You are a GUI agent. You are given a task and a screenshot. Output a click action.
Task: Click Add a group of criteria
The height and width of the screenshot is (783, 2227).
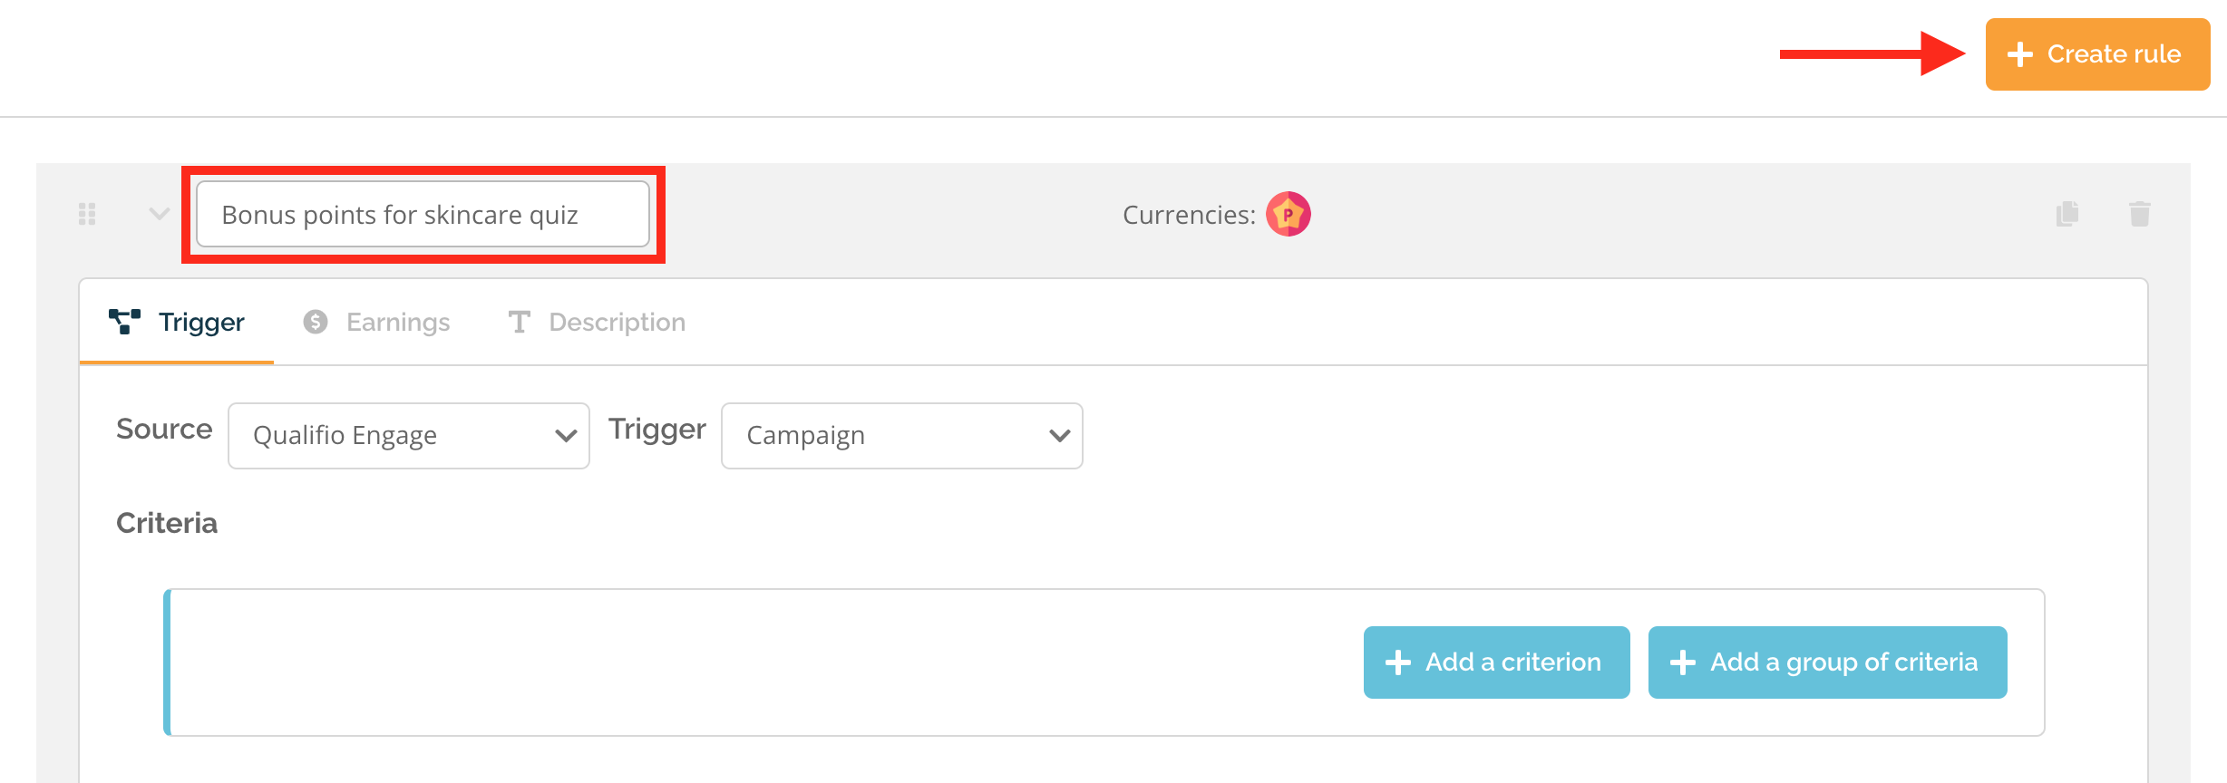point(1828,662)
